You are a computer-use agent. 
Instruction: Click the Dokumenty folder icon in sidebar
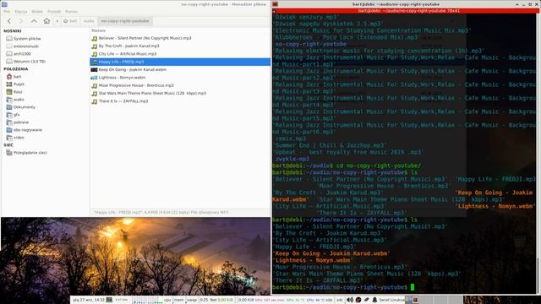9,107
